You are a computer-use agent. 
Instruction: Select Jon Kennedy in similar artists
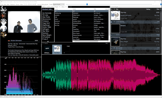coord(47,13)
